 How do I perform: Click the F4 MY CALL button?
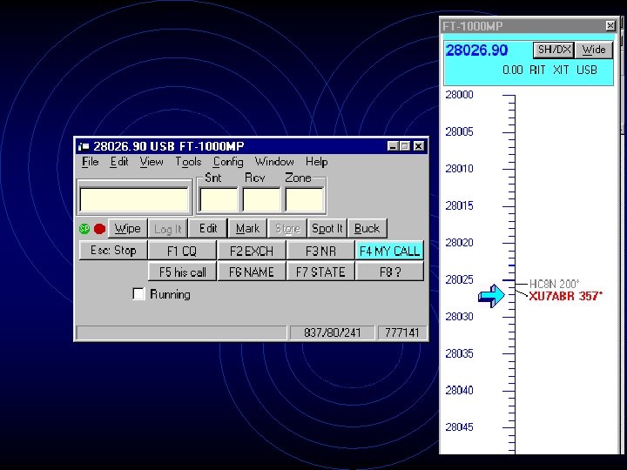[389, 251]
